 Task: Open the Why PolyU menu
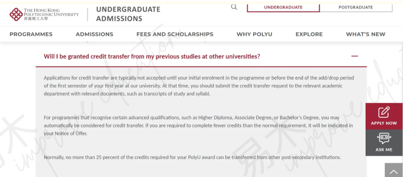[x=254, y=34]
